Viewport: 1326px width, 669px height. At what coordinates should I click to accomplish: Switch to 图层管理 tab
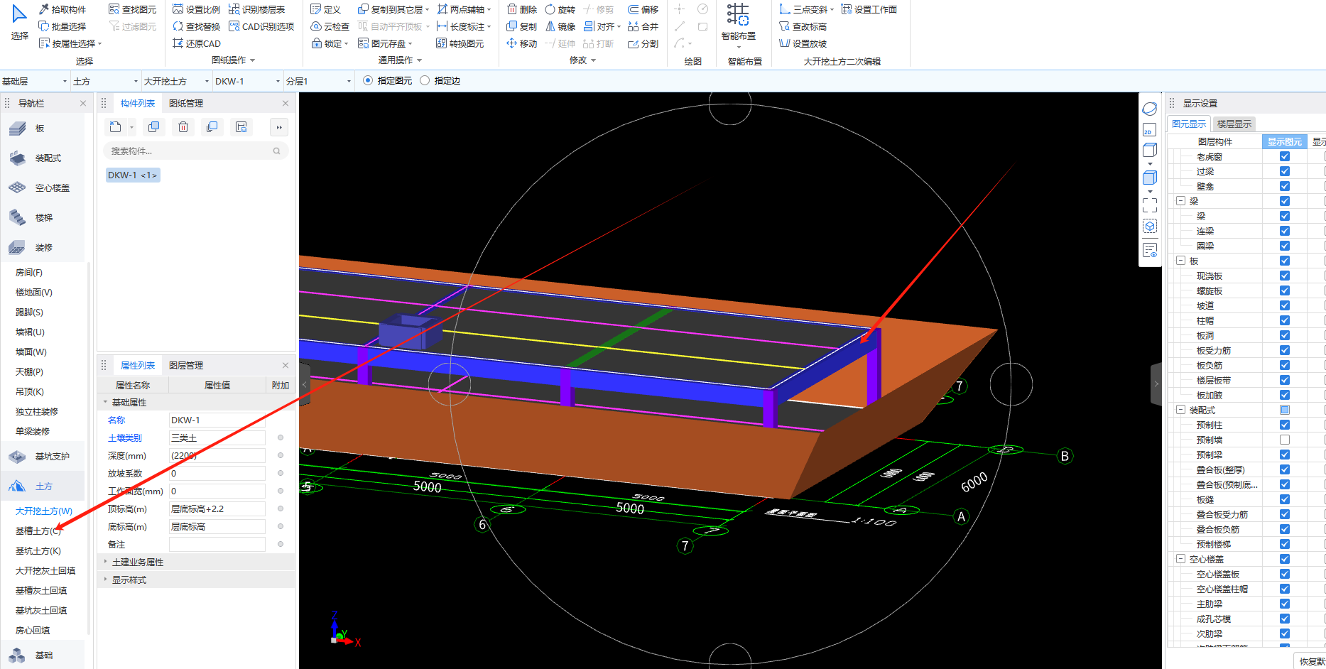coord(186,365)
